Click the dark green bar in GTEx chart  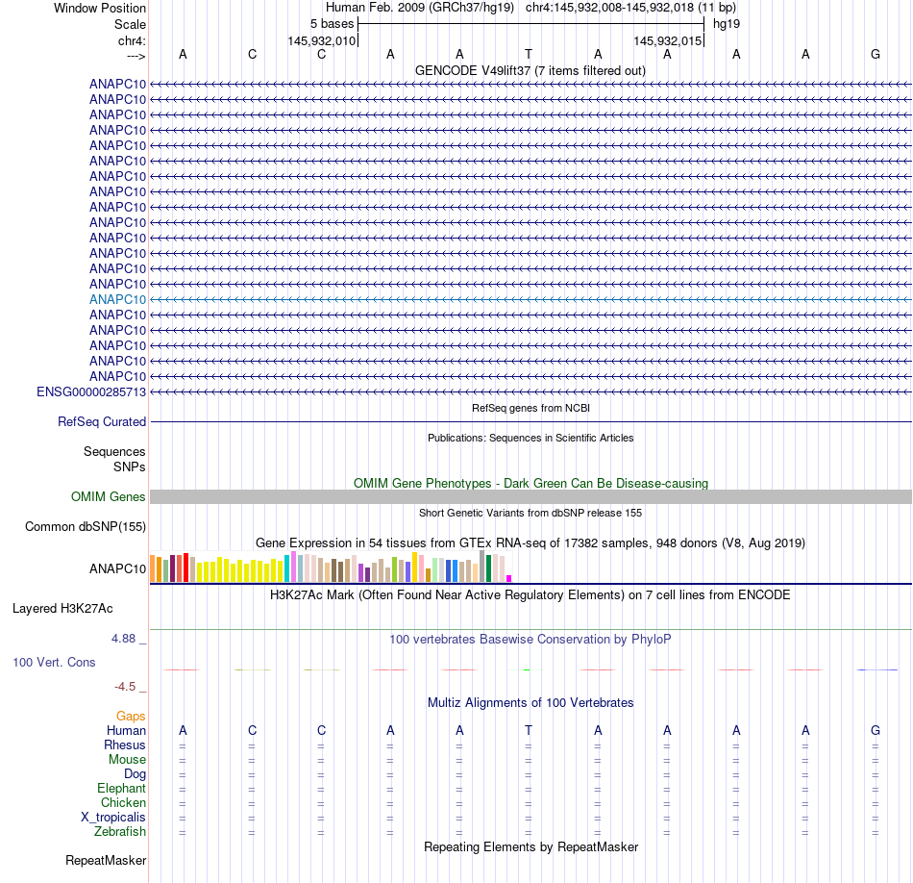488,568
